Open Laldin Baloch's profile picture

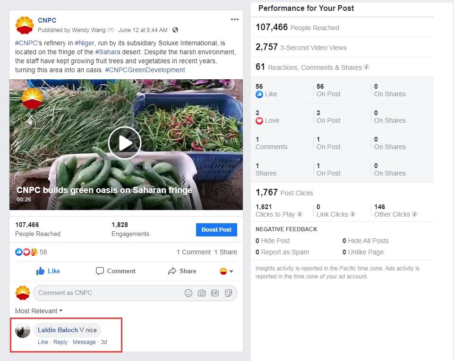pos(23,330)
